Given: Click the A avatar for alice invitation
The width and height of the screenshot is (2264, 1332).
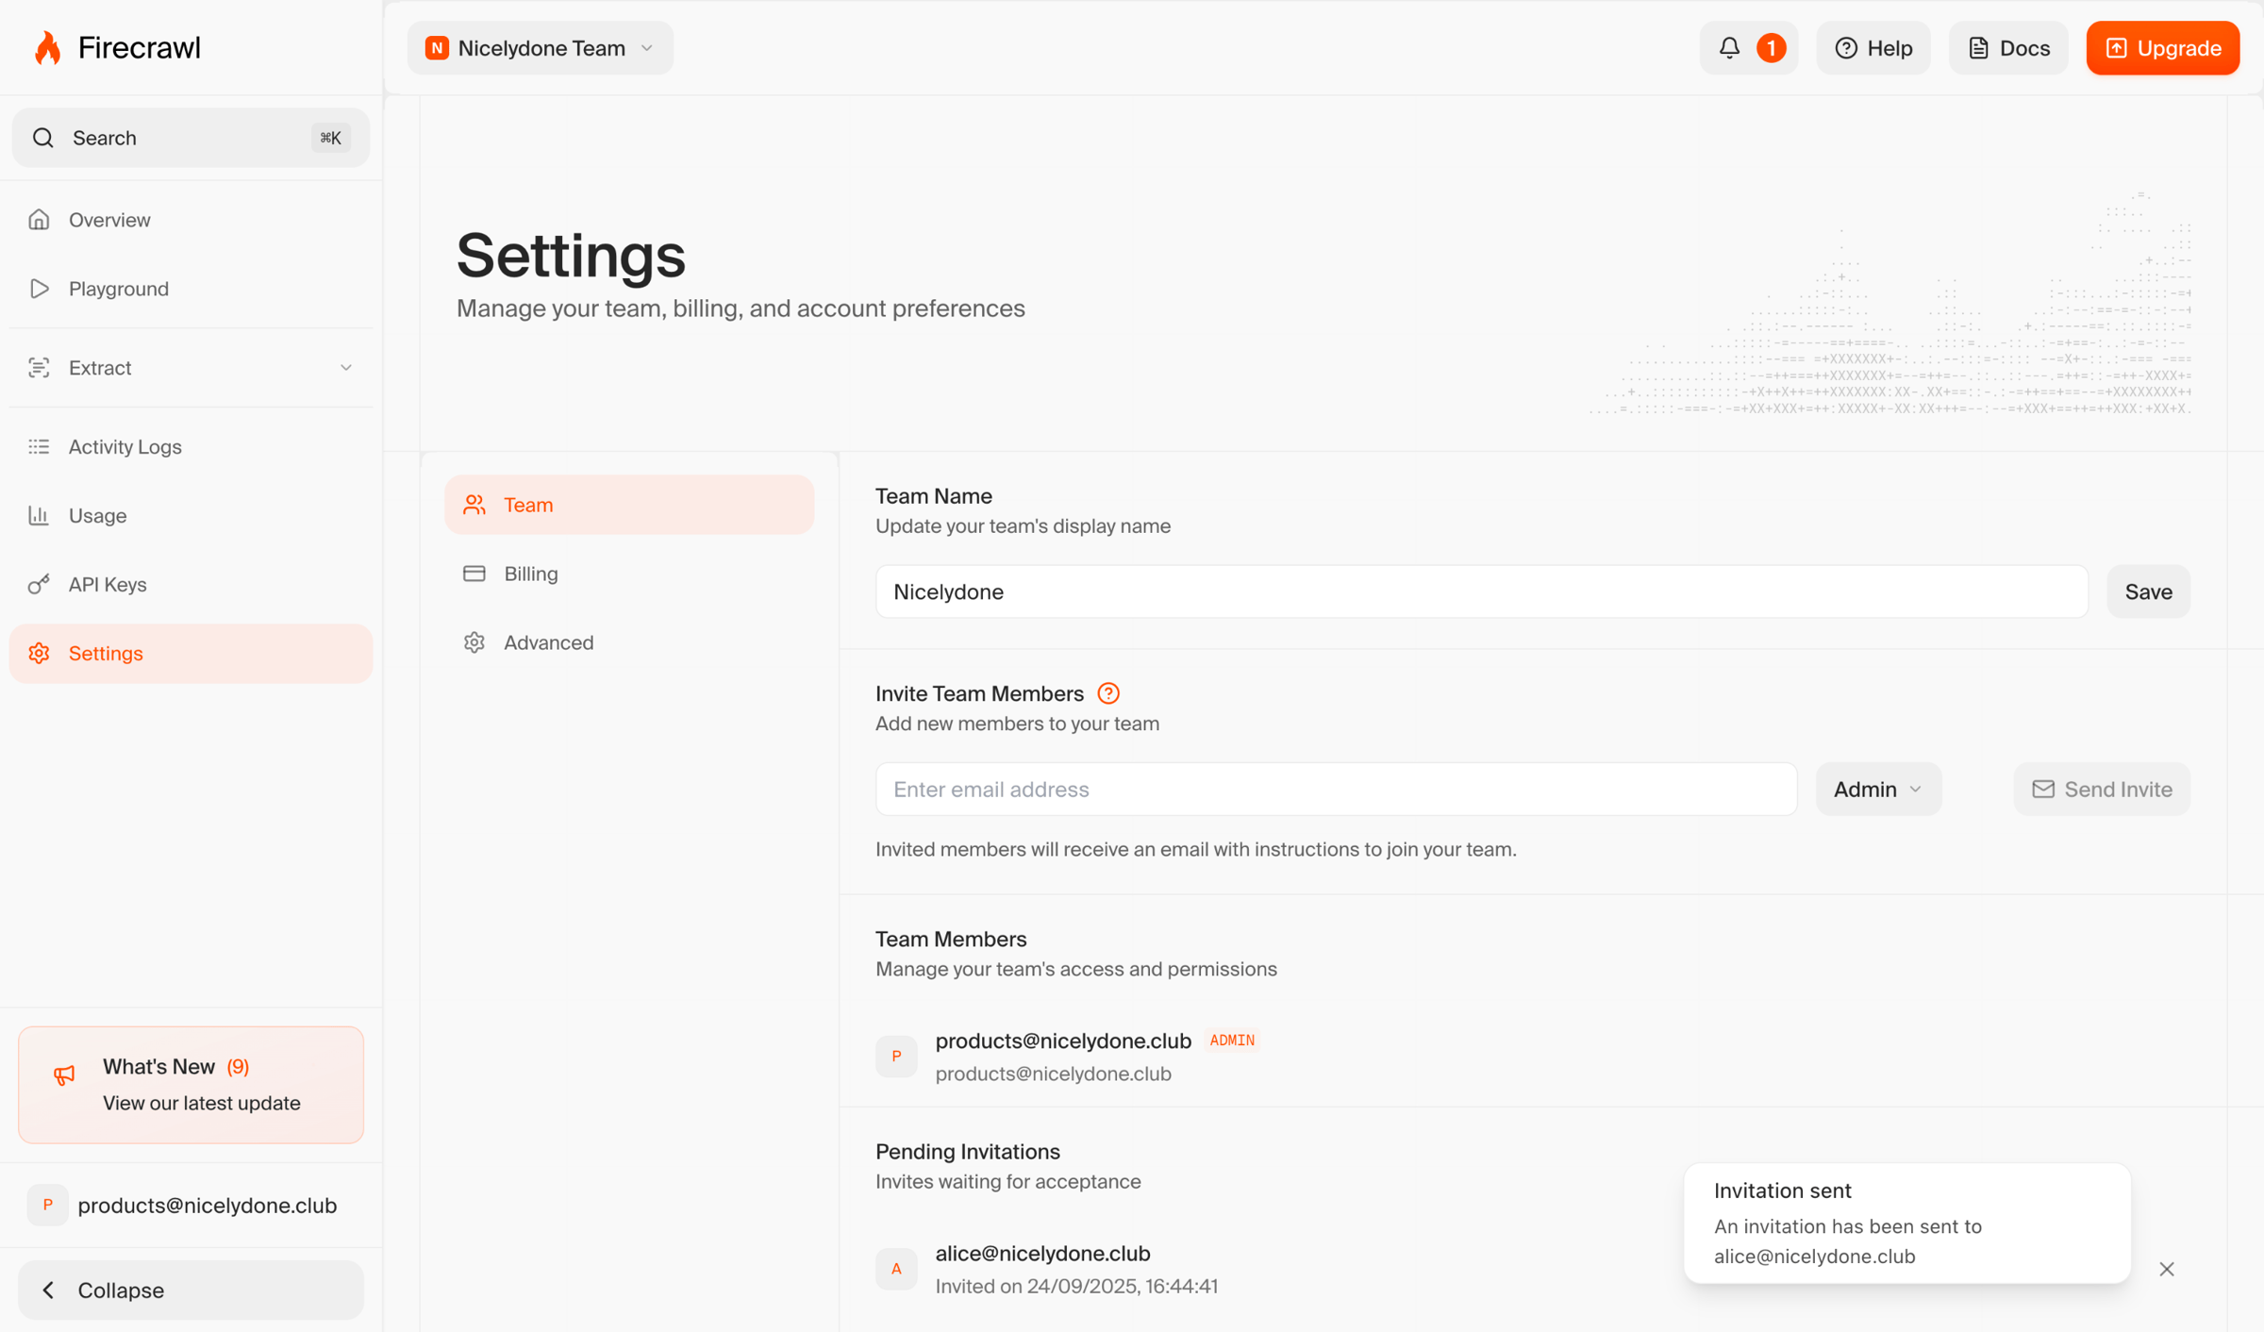Looking at the screenshot, I should click(x=896, y=1269).
